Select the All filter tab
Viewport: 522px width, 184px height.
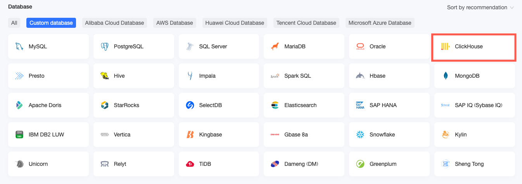[x=14, y=23]
